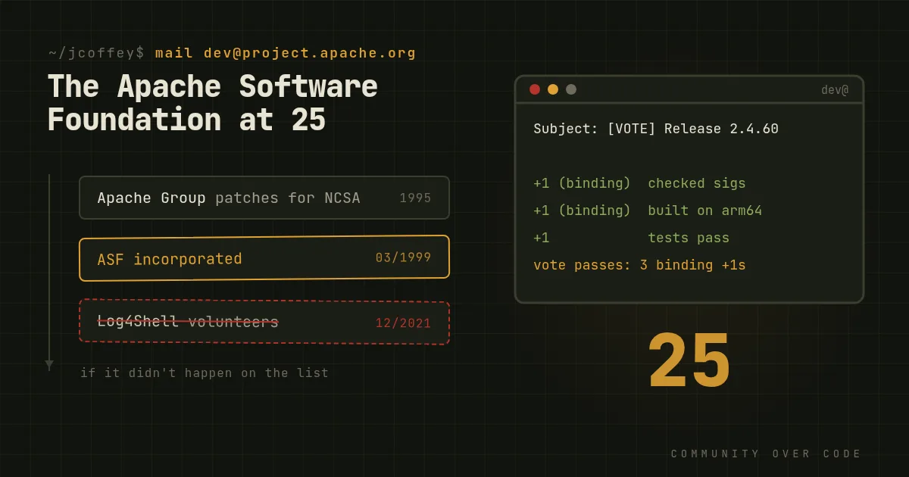Click the tests pass vote line
Screen dimensions: 909x477
click(x=631, y=238)
